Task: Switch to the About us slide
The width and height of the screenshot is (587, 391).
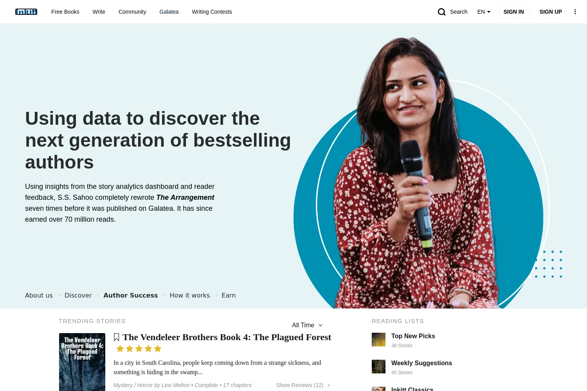Action: tap(39, 295)
